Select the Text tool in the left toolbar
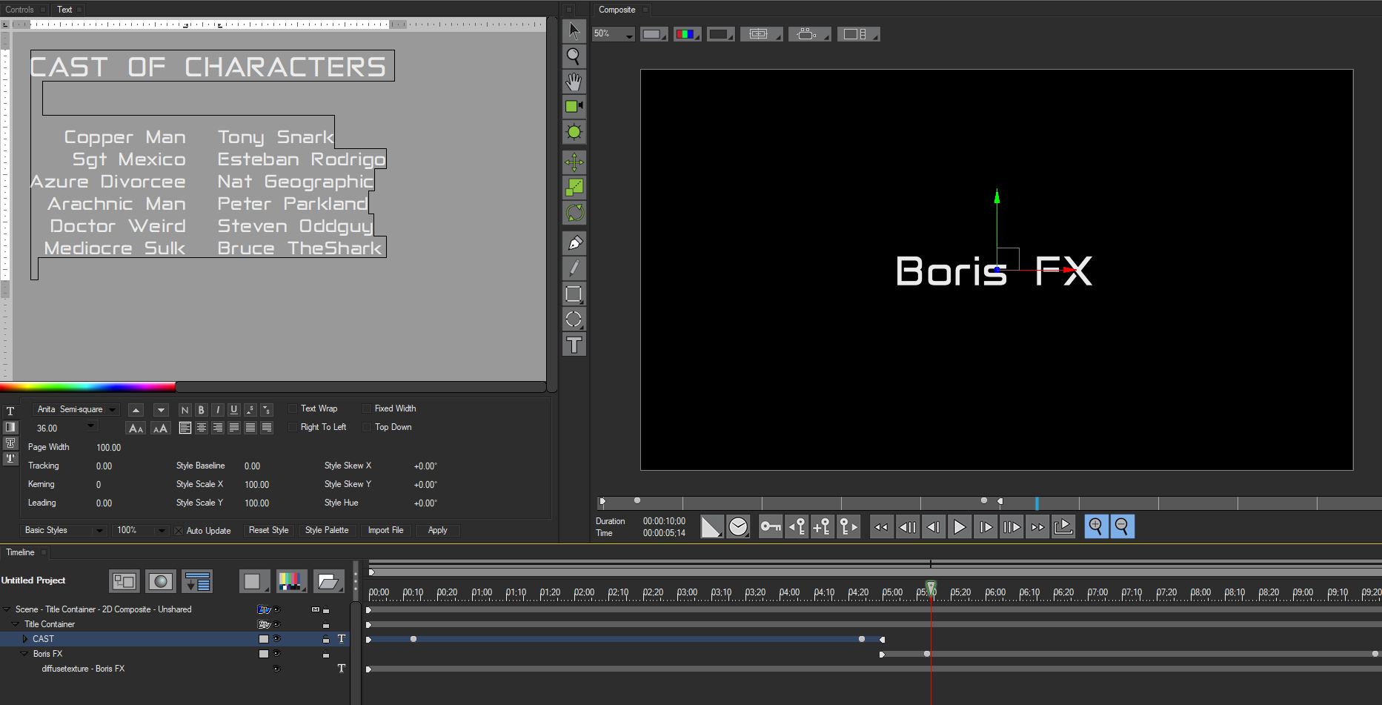 574,344
